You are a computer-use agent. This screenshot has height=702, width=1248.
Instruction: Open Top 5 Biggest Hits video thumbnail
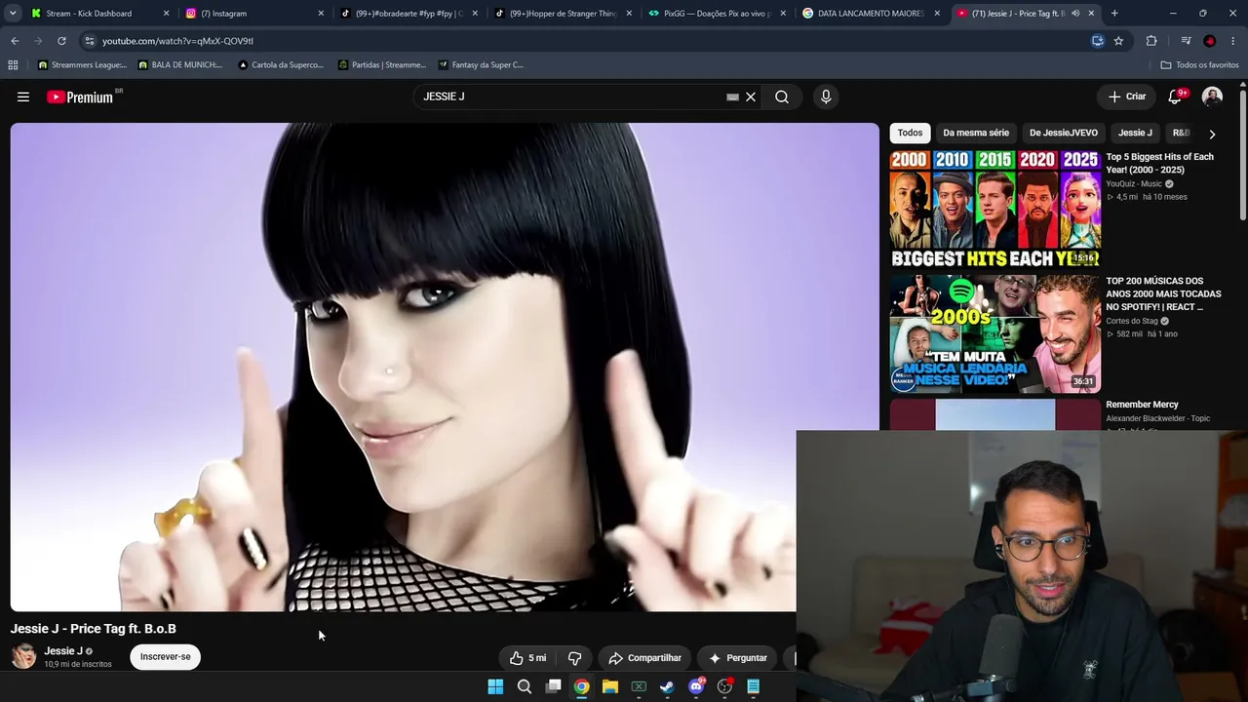[995, 209]
